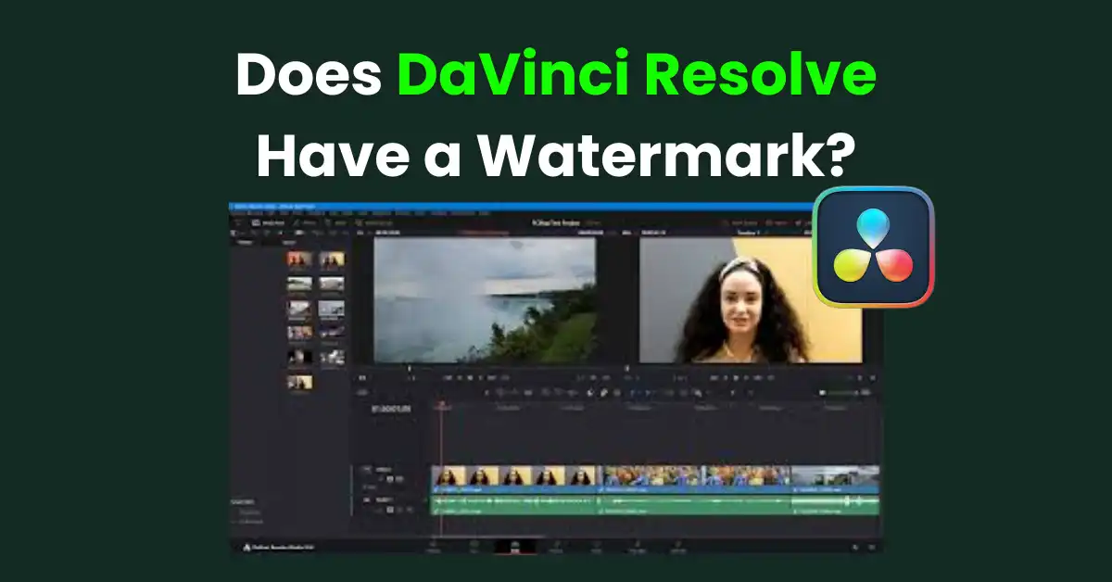The height and width of the screenshot is (582, 1112).
Task: Switch to the Media page tab
Action: [434, 547]
